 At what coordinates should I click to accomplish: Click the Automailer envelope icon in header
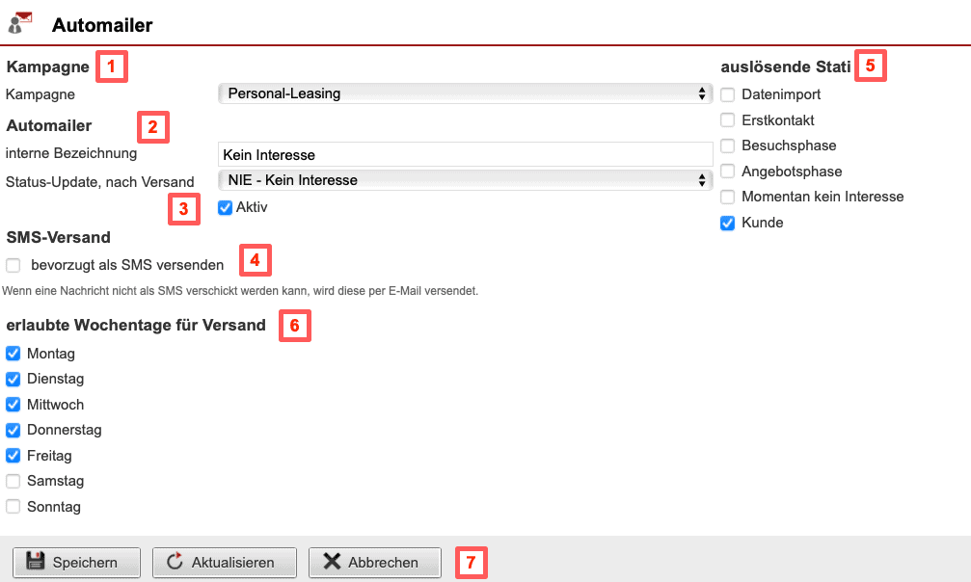20,23
